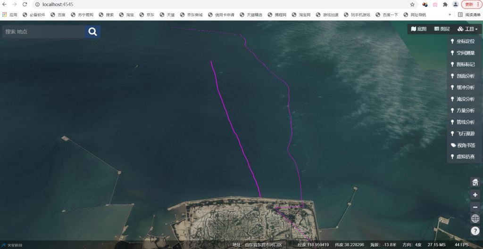Zoom in with the plus button
Screen dimensions: 483x249
(x=475, y=194)
